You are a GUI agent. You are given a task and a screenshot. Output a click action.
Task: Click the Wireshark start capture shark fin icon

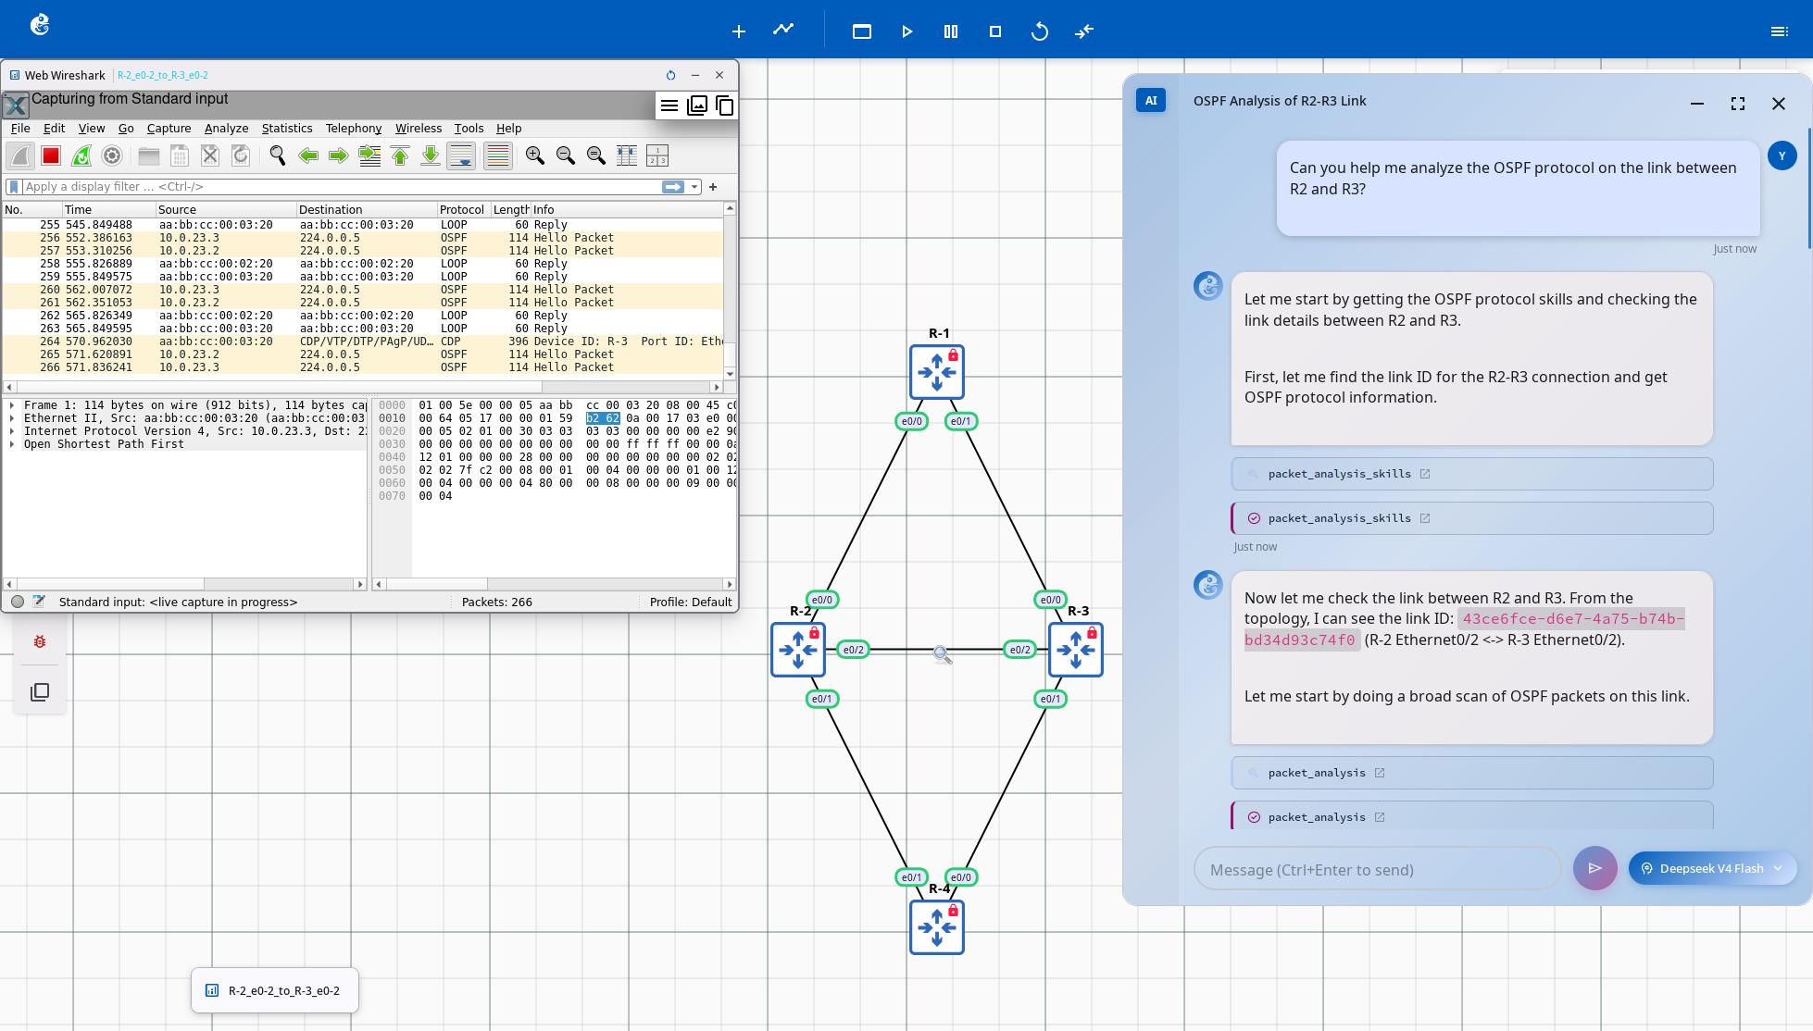20,155
